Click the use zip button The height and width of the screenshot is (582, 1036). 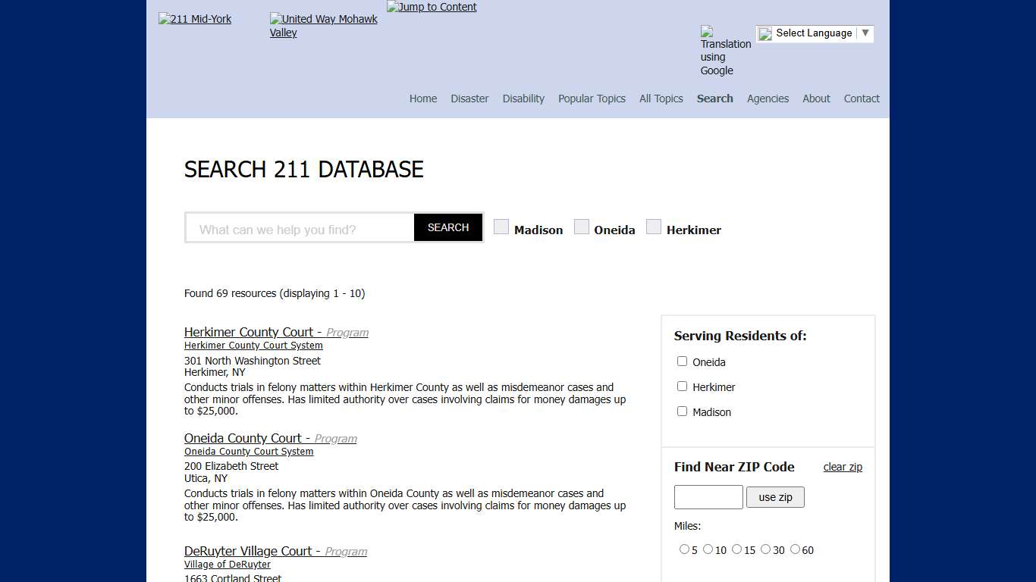point(775,497)
